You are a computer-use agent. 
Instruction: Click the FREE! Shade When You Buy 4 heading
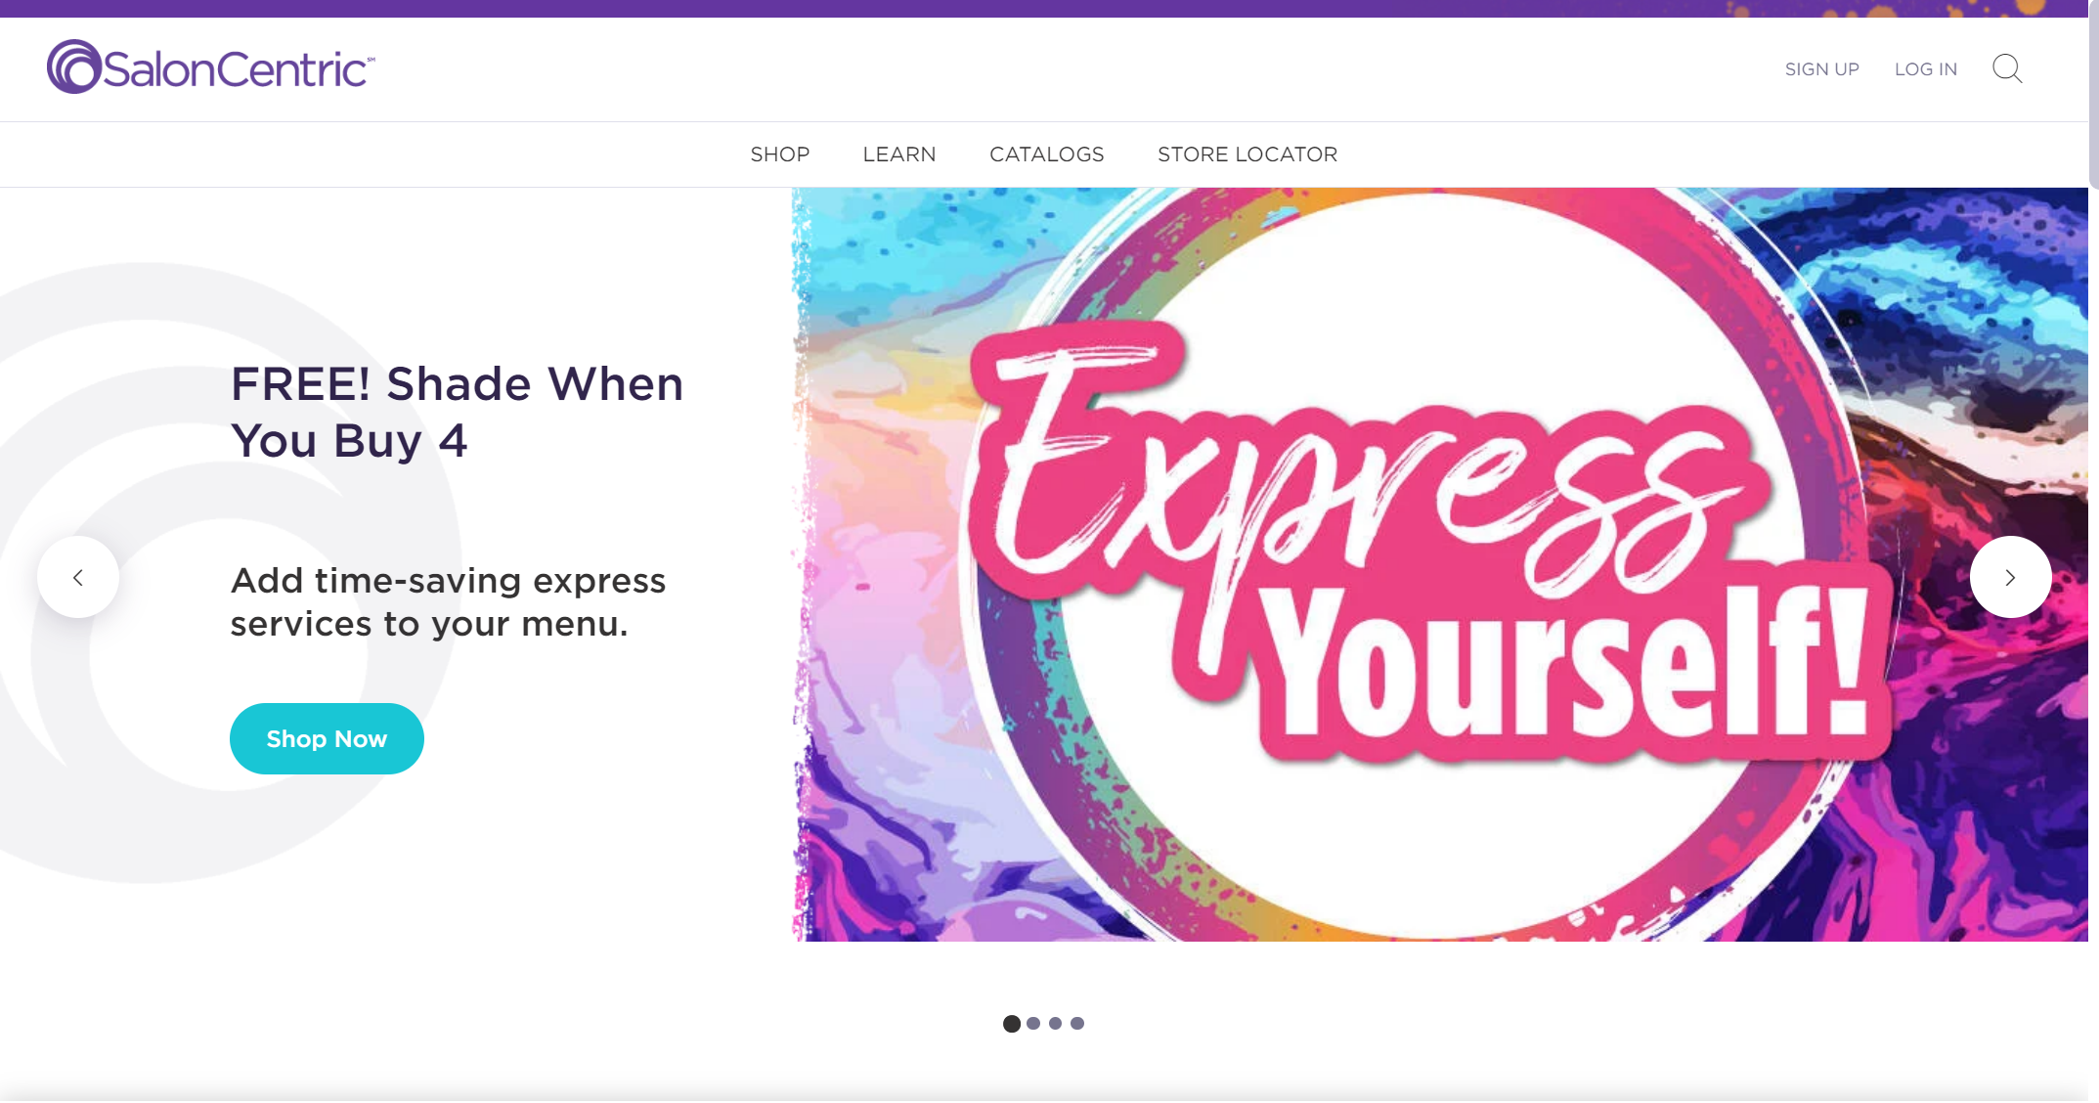(457, 412)
